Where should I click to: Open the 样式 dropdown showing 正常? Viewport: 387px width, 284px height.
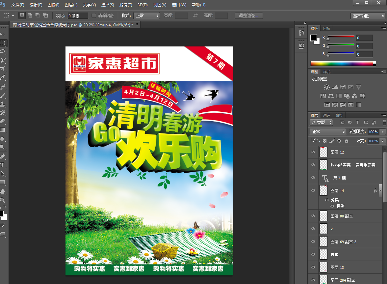[147, 15]
